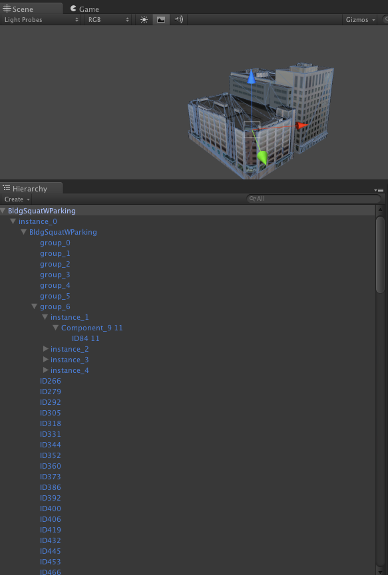Image resolution: width=388 pixels, height=575 pixels.
Task: Toggle scene audio speaker icon
Action: coord(179,20)
